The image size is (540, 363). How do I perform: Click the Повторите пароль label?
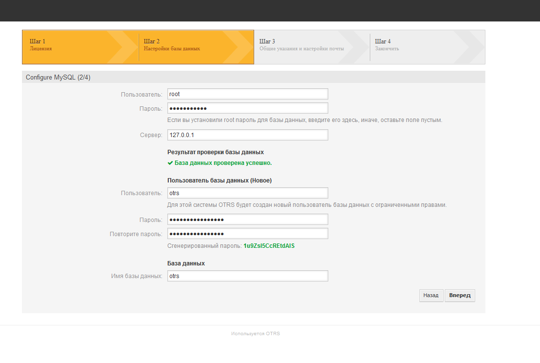[x=136, y=234]
